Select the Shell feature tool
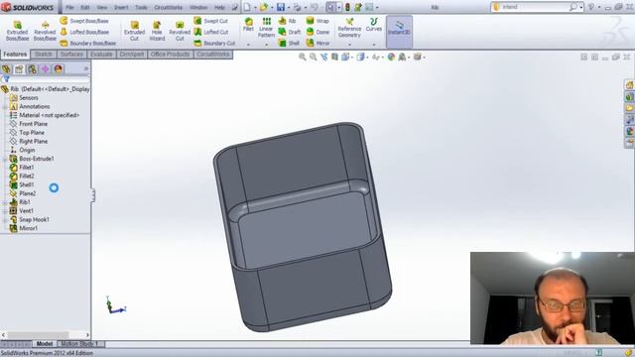 289,43
